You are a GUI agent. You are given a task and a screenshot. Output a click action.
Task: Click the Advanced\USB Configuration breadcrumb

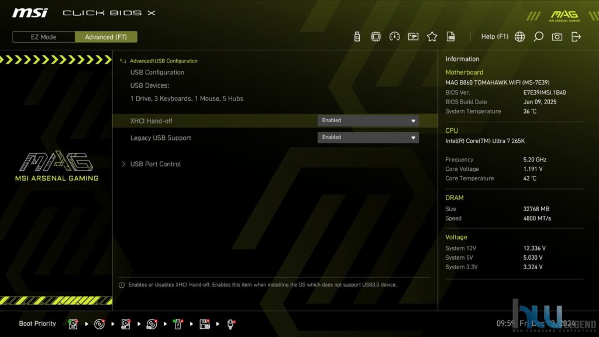(x=164, y=61)
